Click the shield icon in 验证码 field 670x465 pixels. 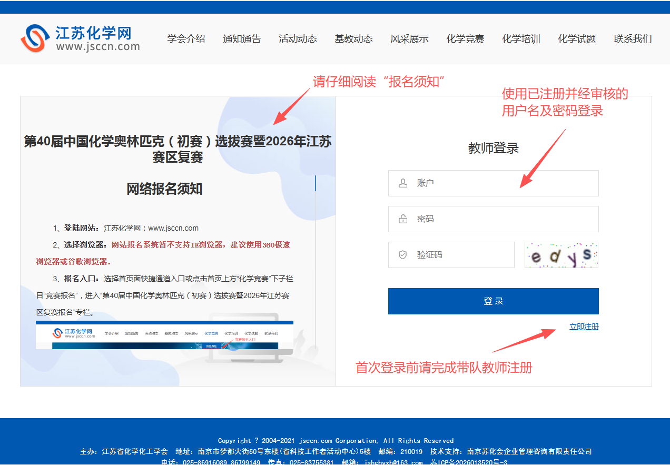click(x=403, y=255)
